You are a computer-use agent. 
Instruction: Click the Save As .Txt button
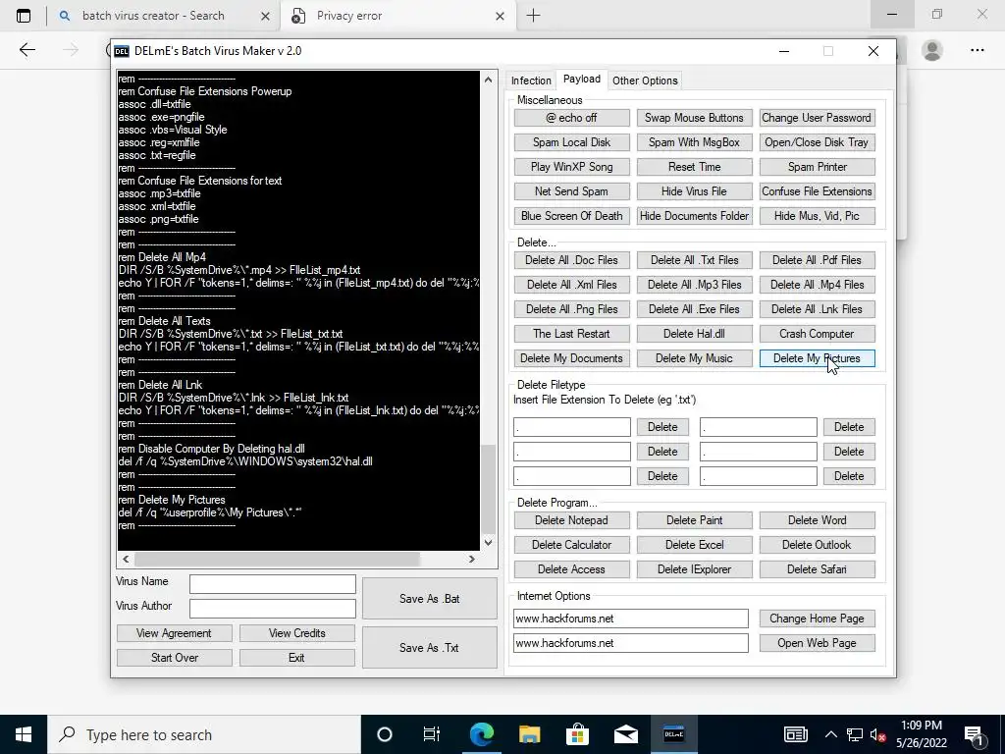pyautogui.click(x=430, y=648)
